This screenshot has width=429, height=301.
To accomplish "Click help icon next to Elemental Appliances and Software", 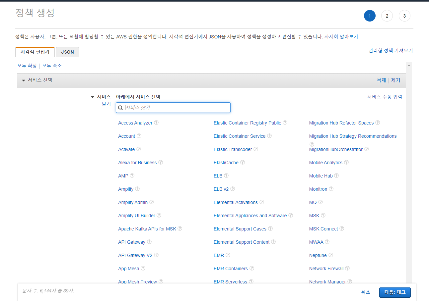I will pyautogui.click(x=291, y=215).
